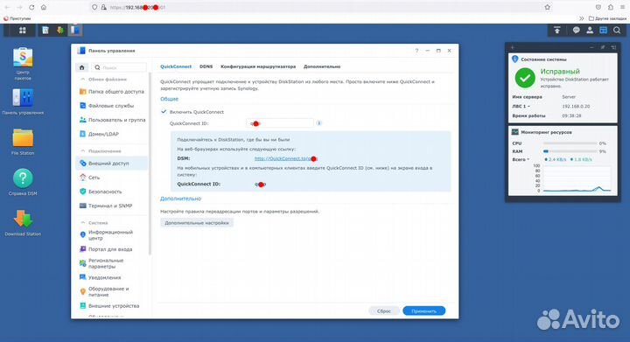Click the Время работы uptime value
The height and width of the screenshot is (342, 630).
click(571, 115)
